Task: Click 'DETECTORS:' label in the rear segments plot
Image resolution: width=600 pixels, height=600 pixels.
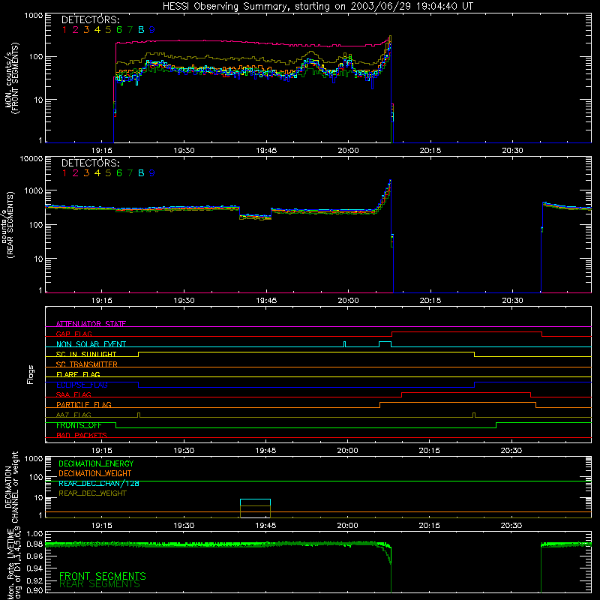Action: coord(90,163)
